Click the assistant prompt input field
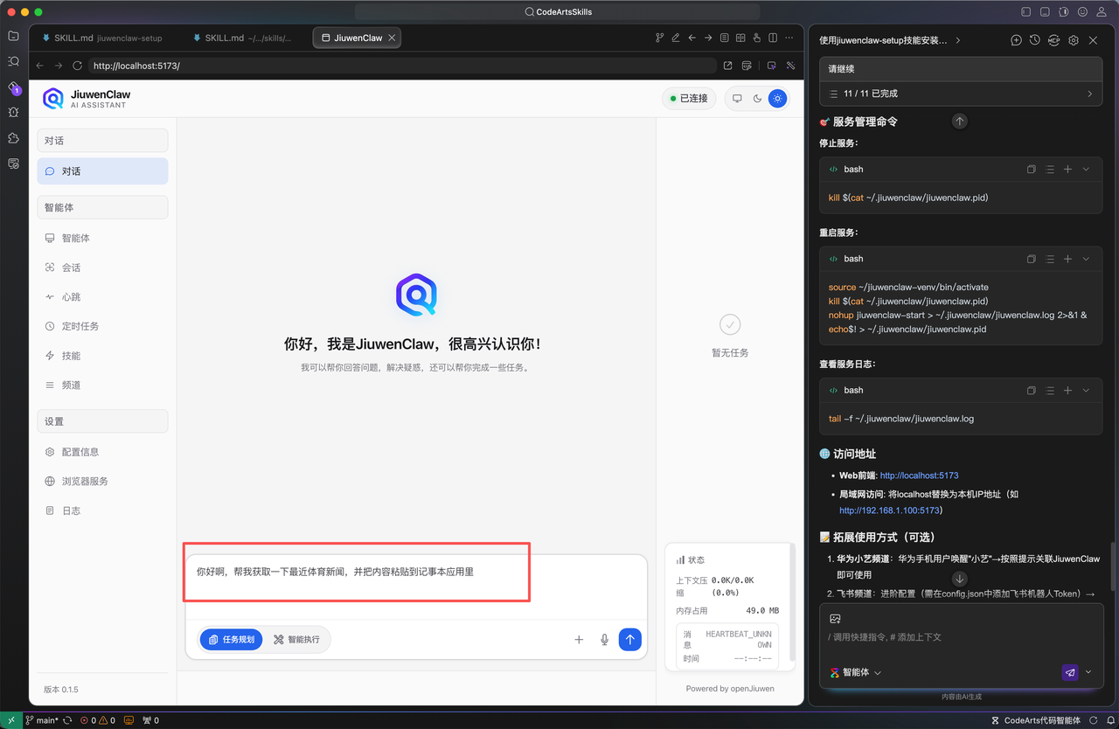 (961, 637)
